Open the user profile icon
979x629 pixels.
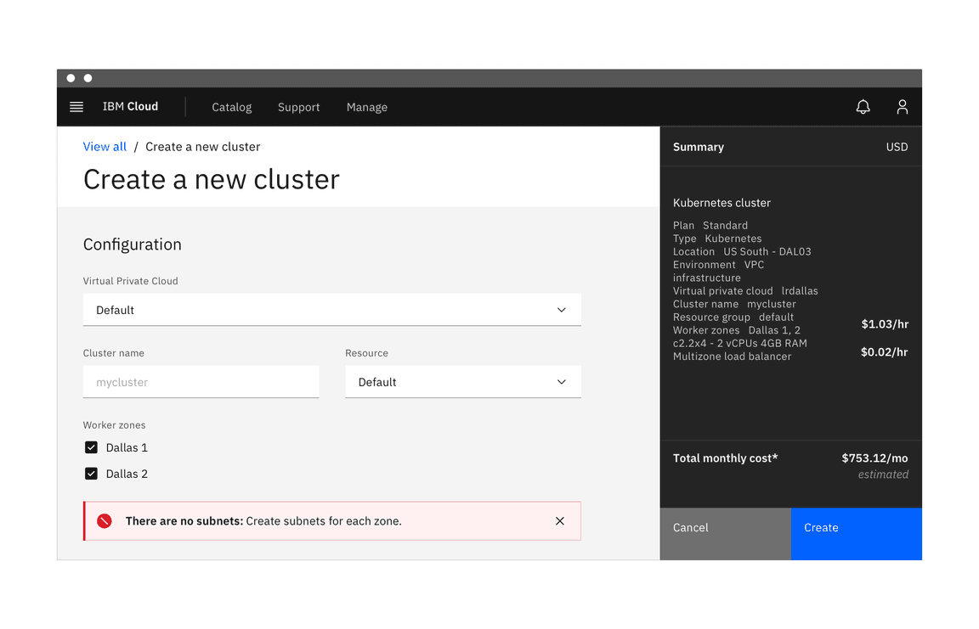tap(902, 107)
